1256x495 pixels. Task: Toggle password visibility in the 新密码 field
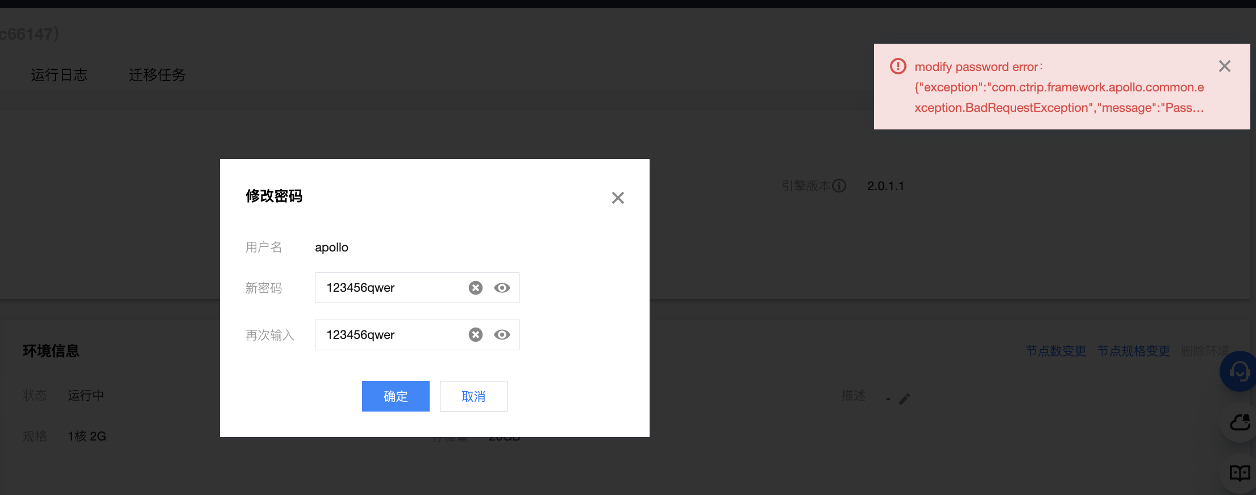502,288
